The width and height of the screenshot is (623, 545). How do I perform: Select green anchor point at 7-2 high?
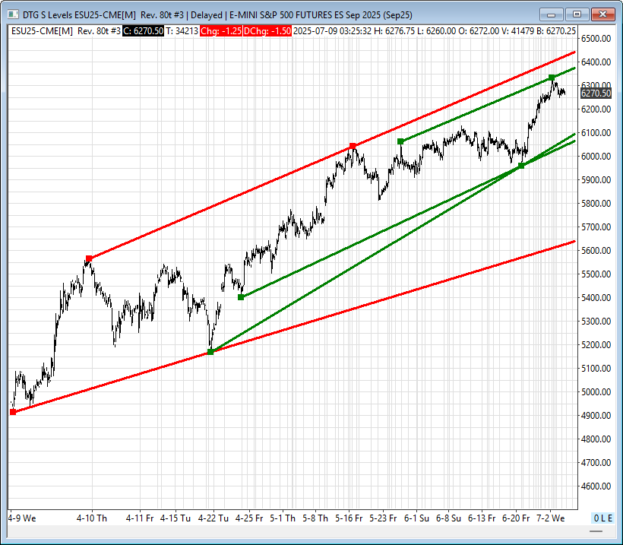click(552, 77)
